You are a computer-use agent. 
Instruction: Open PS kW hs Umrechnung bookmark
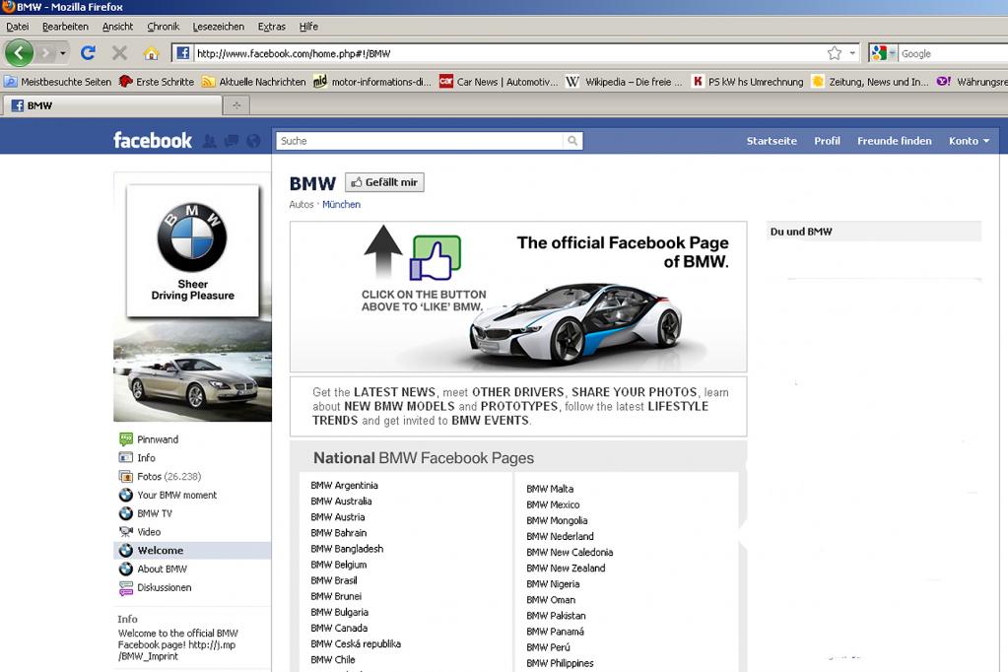tap(748, 82)
